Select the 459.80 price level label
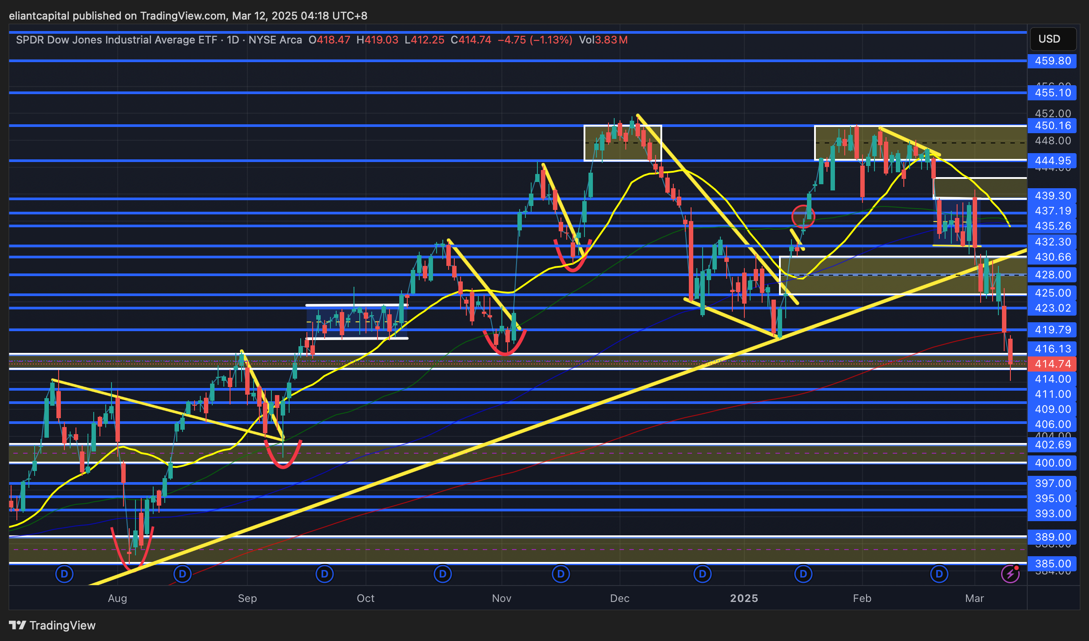The image size is (1089, 641). click(1052, 61)
